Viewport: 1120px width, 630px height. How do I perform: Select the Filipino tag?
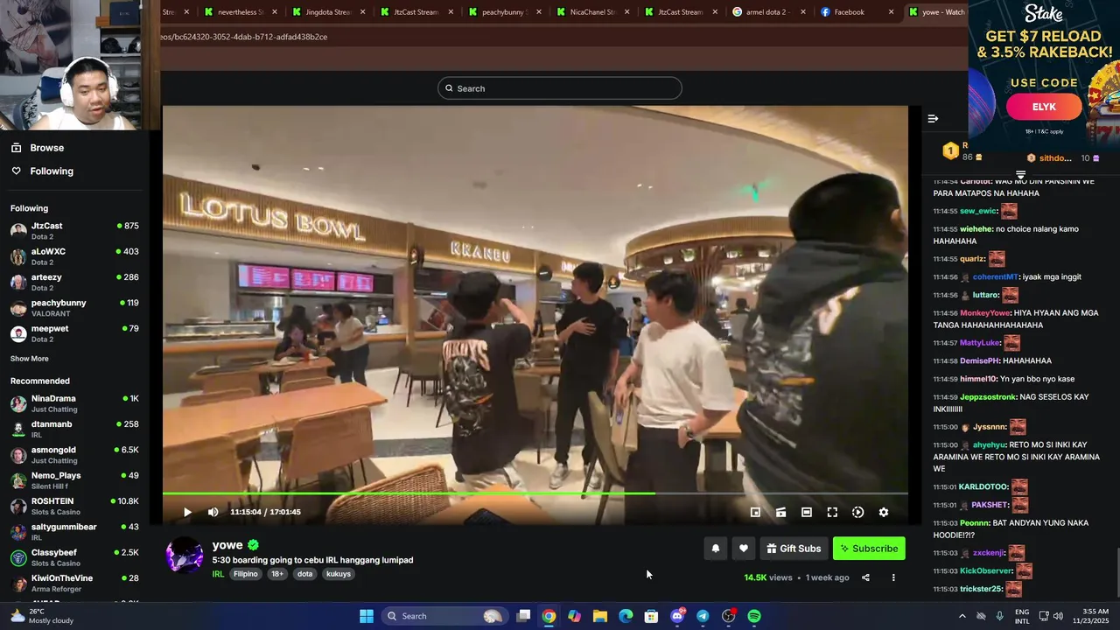(246, 574)
